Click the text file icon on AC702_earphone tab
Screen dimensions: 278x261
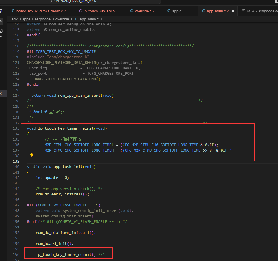[x=244, y=11]
